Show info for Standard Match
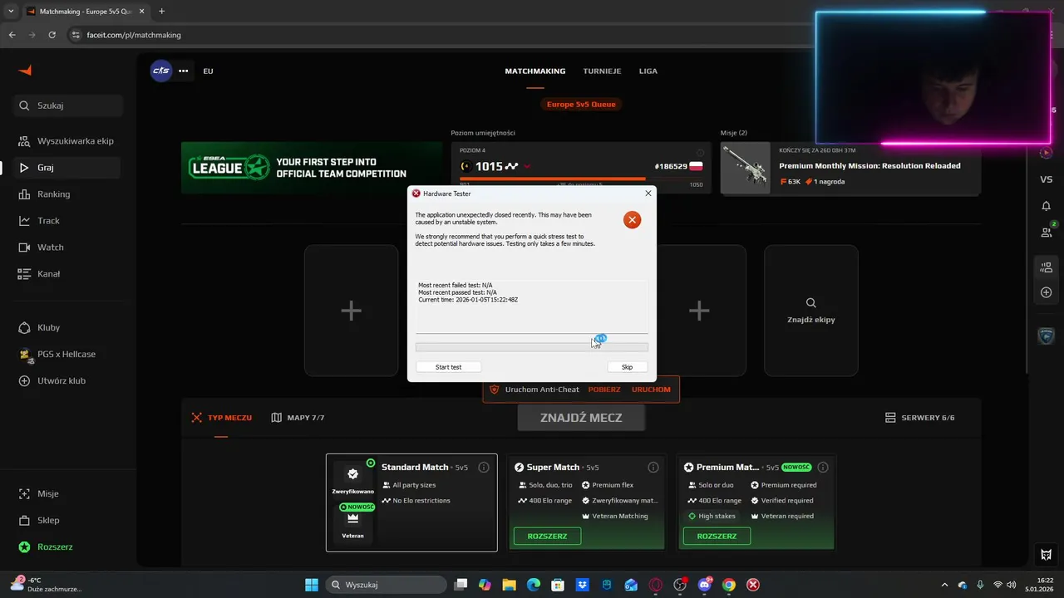This screenshot has height=598, width=1064. tap(484, 468)
